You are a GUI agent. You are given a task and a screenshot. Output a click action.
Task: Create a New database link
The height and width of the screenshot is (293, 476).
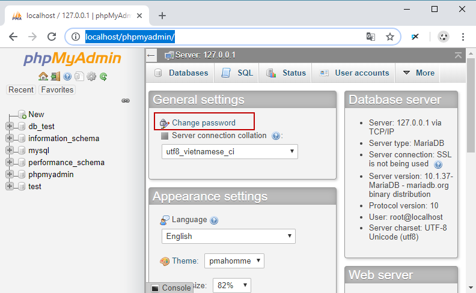tap(36, 114)
